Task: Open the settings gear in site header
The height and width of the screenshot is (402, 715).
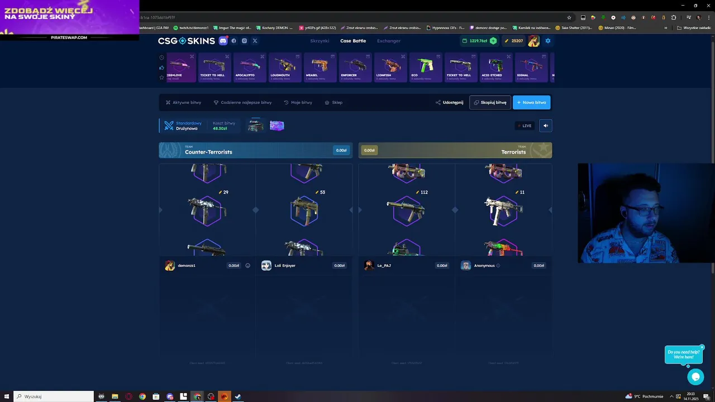Action: point(547,41)
